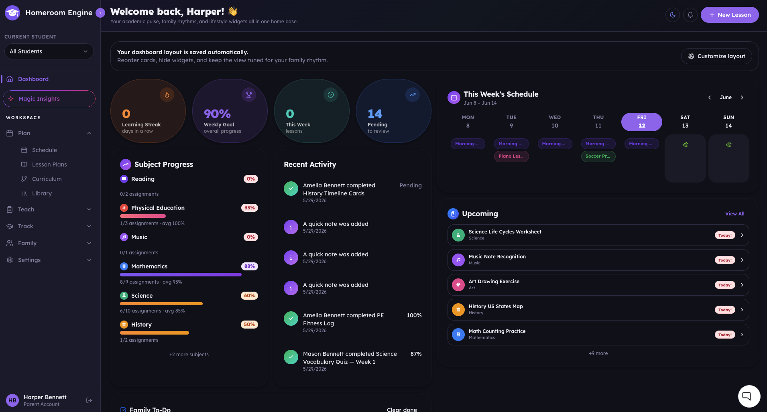Viewport: 767px width, 412px height.
Task: Select MON 8 in the week schedule
Action: pos(468,122)
